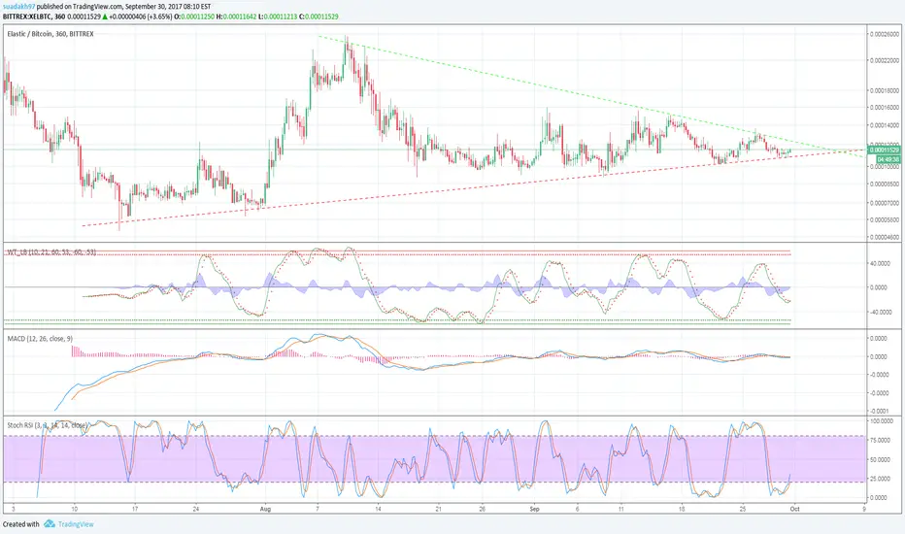Click the 0.00004600 price axis label
The image size is (905, 534).
pyautogui.click(x=885, y=237)
